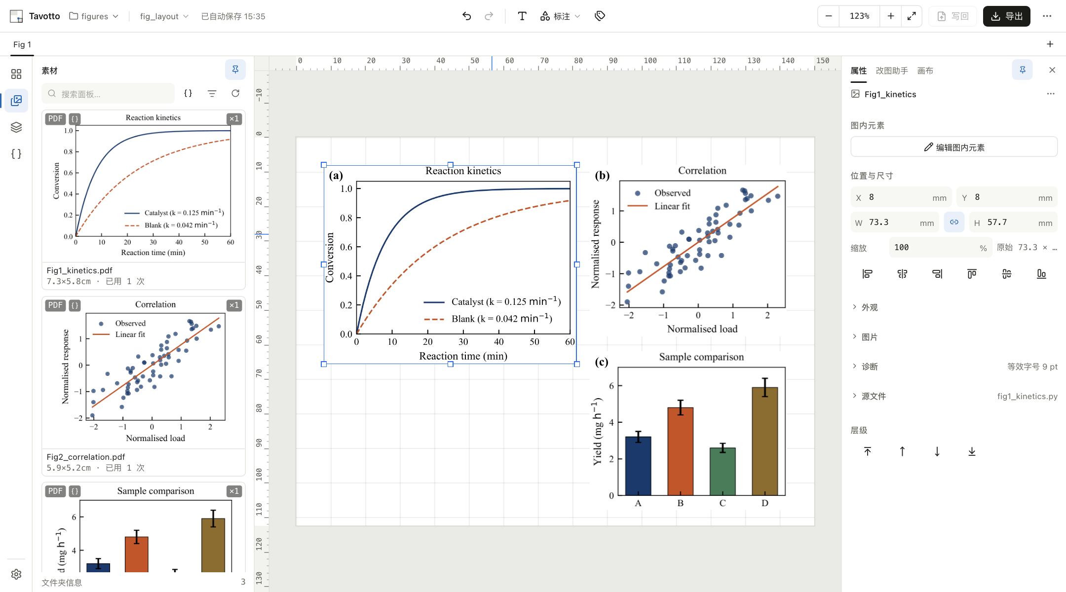Align selection vertical center

pos(1007,274)
